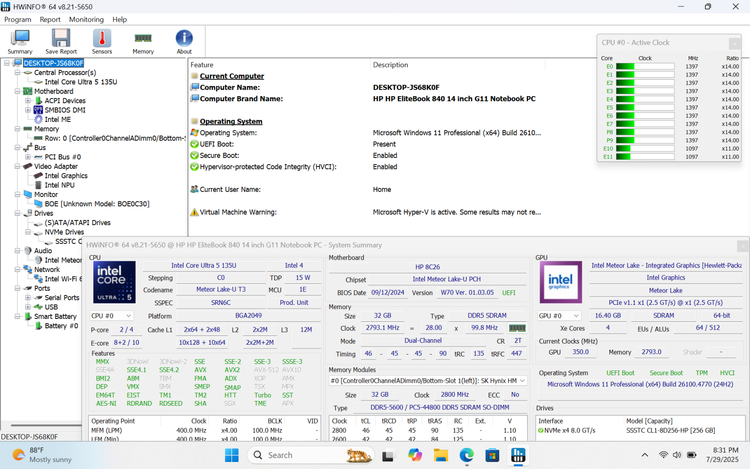Select Intel Graphics under Video Adapter
The height and width of the screenshot is (469, 750).
tap(66, 176)
